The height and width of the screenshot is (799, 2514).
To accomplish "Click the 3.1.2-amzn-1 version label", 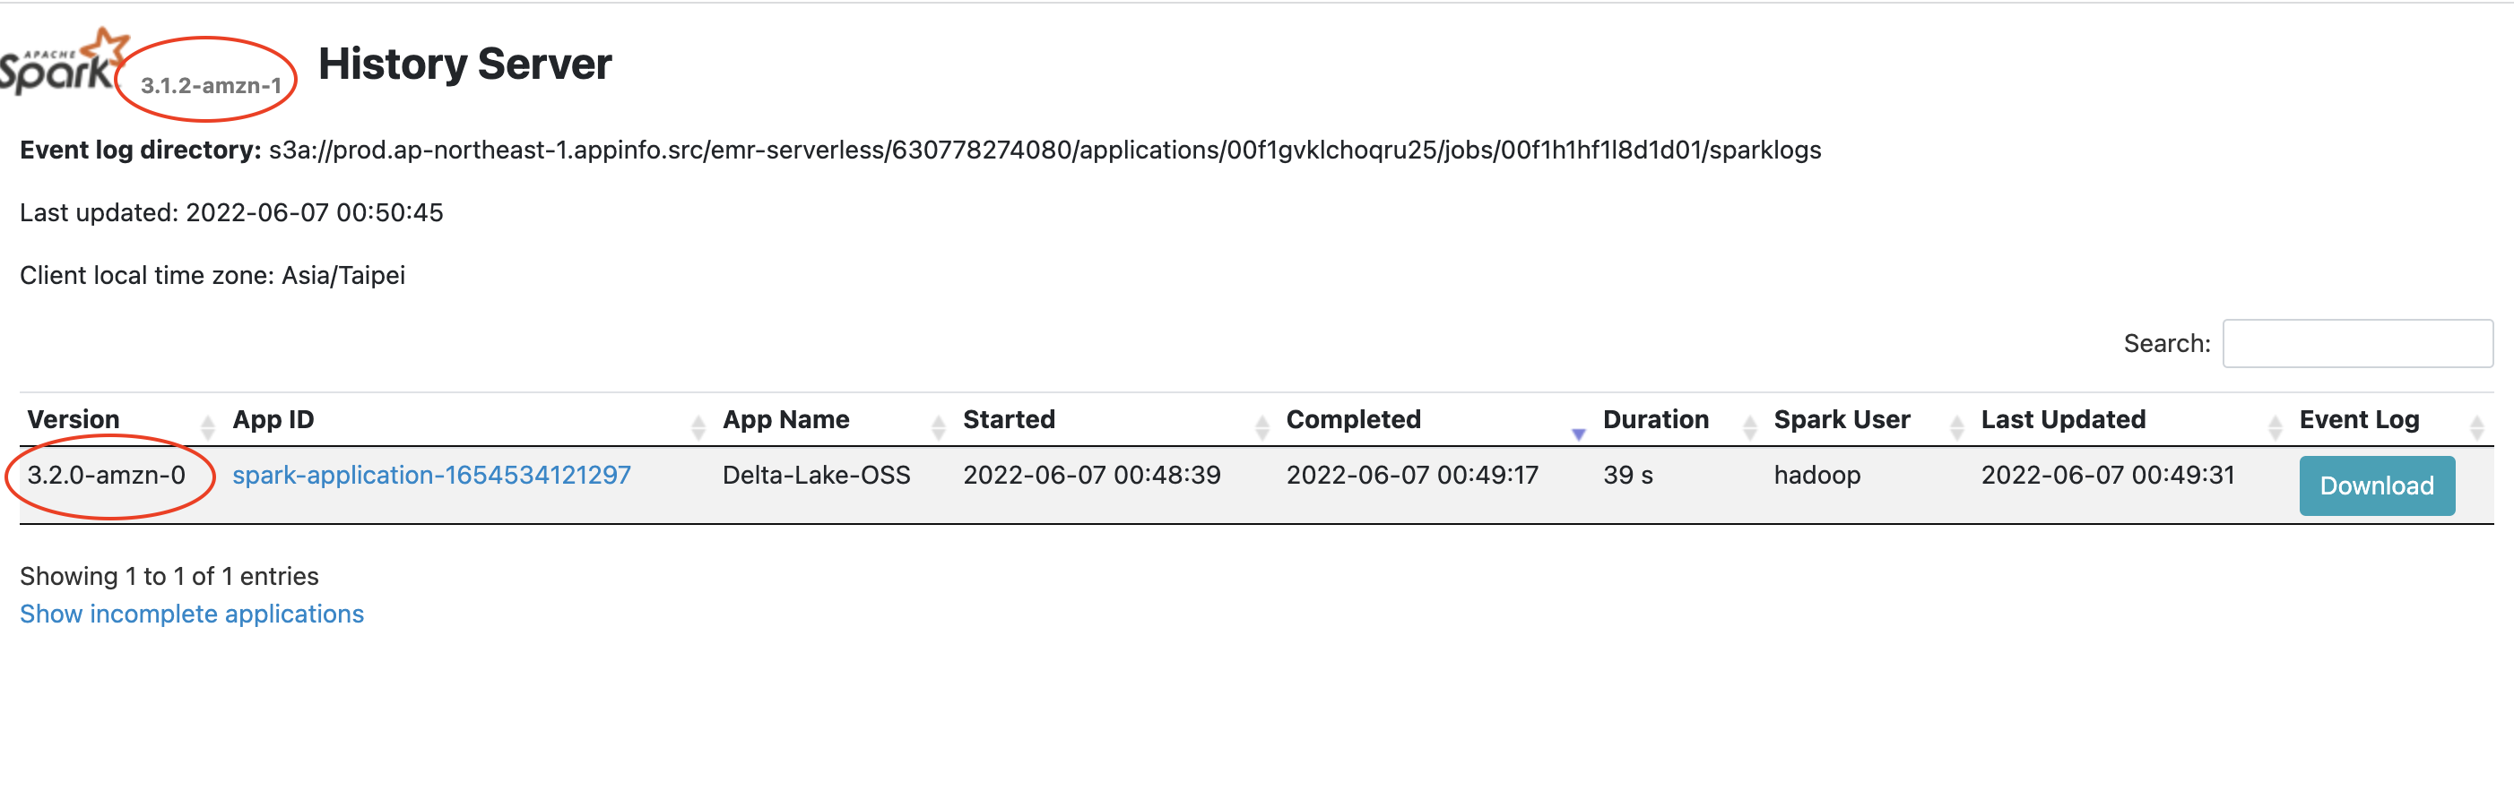I will [x=211, y=86].
